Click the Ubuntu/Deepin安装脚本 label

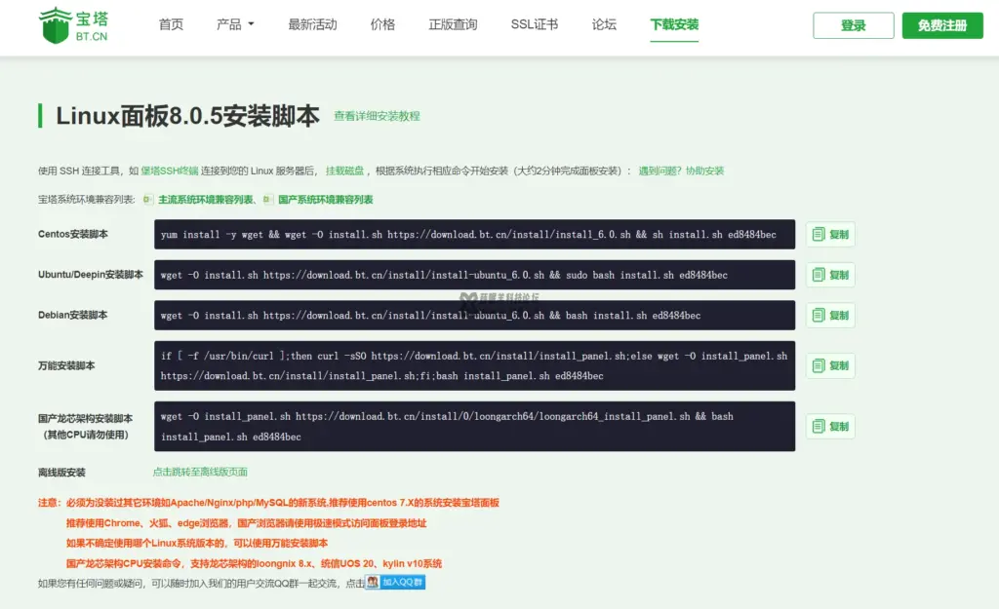coord(91,275)
